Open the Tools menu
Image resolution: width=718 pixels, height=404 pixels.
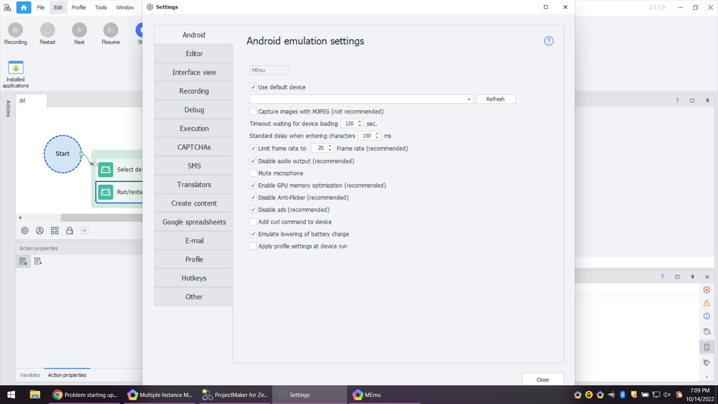tap(101, 7)
